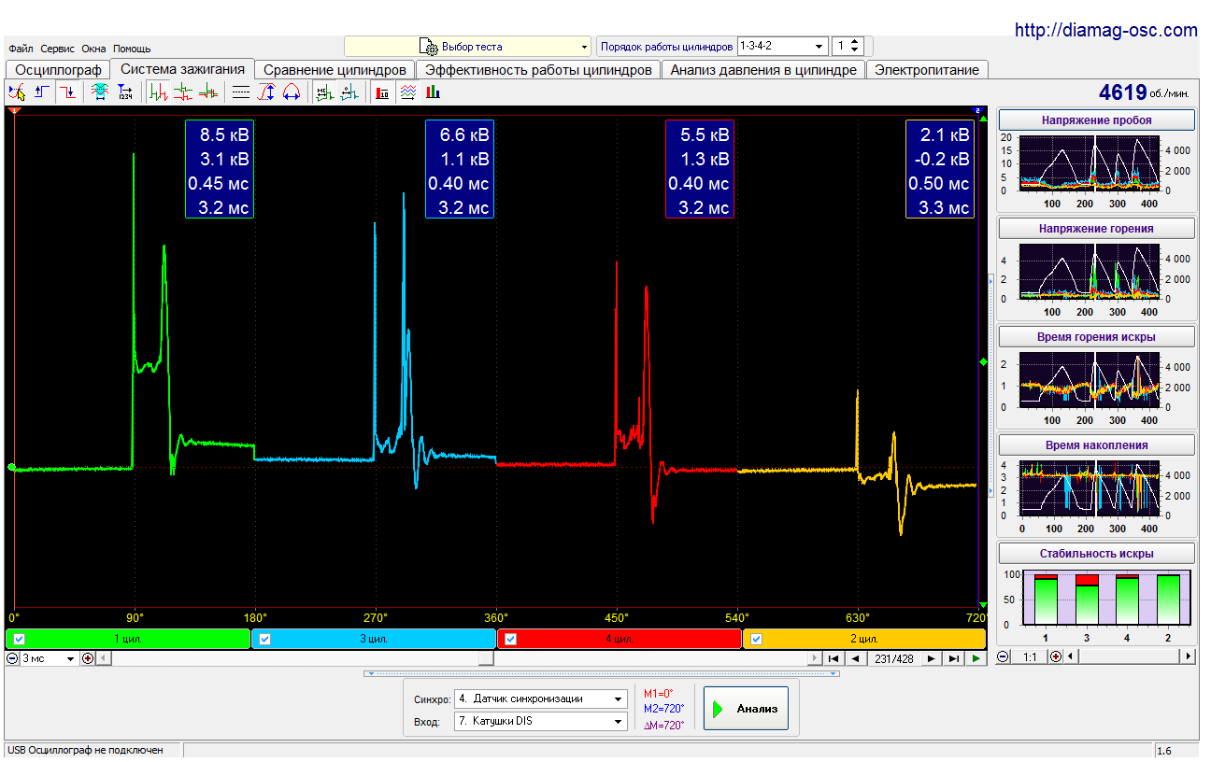This screenshot has height=762, width=1211.
Task: Toggle horizontal grid lines icon
Action: pyautogui.click(x=241, y=92)
